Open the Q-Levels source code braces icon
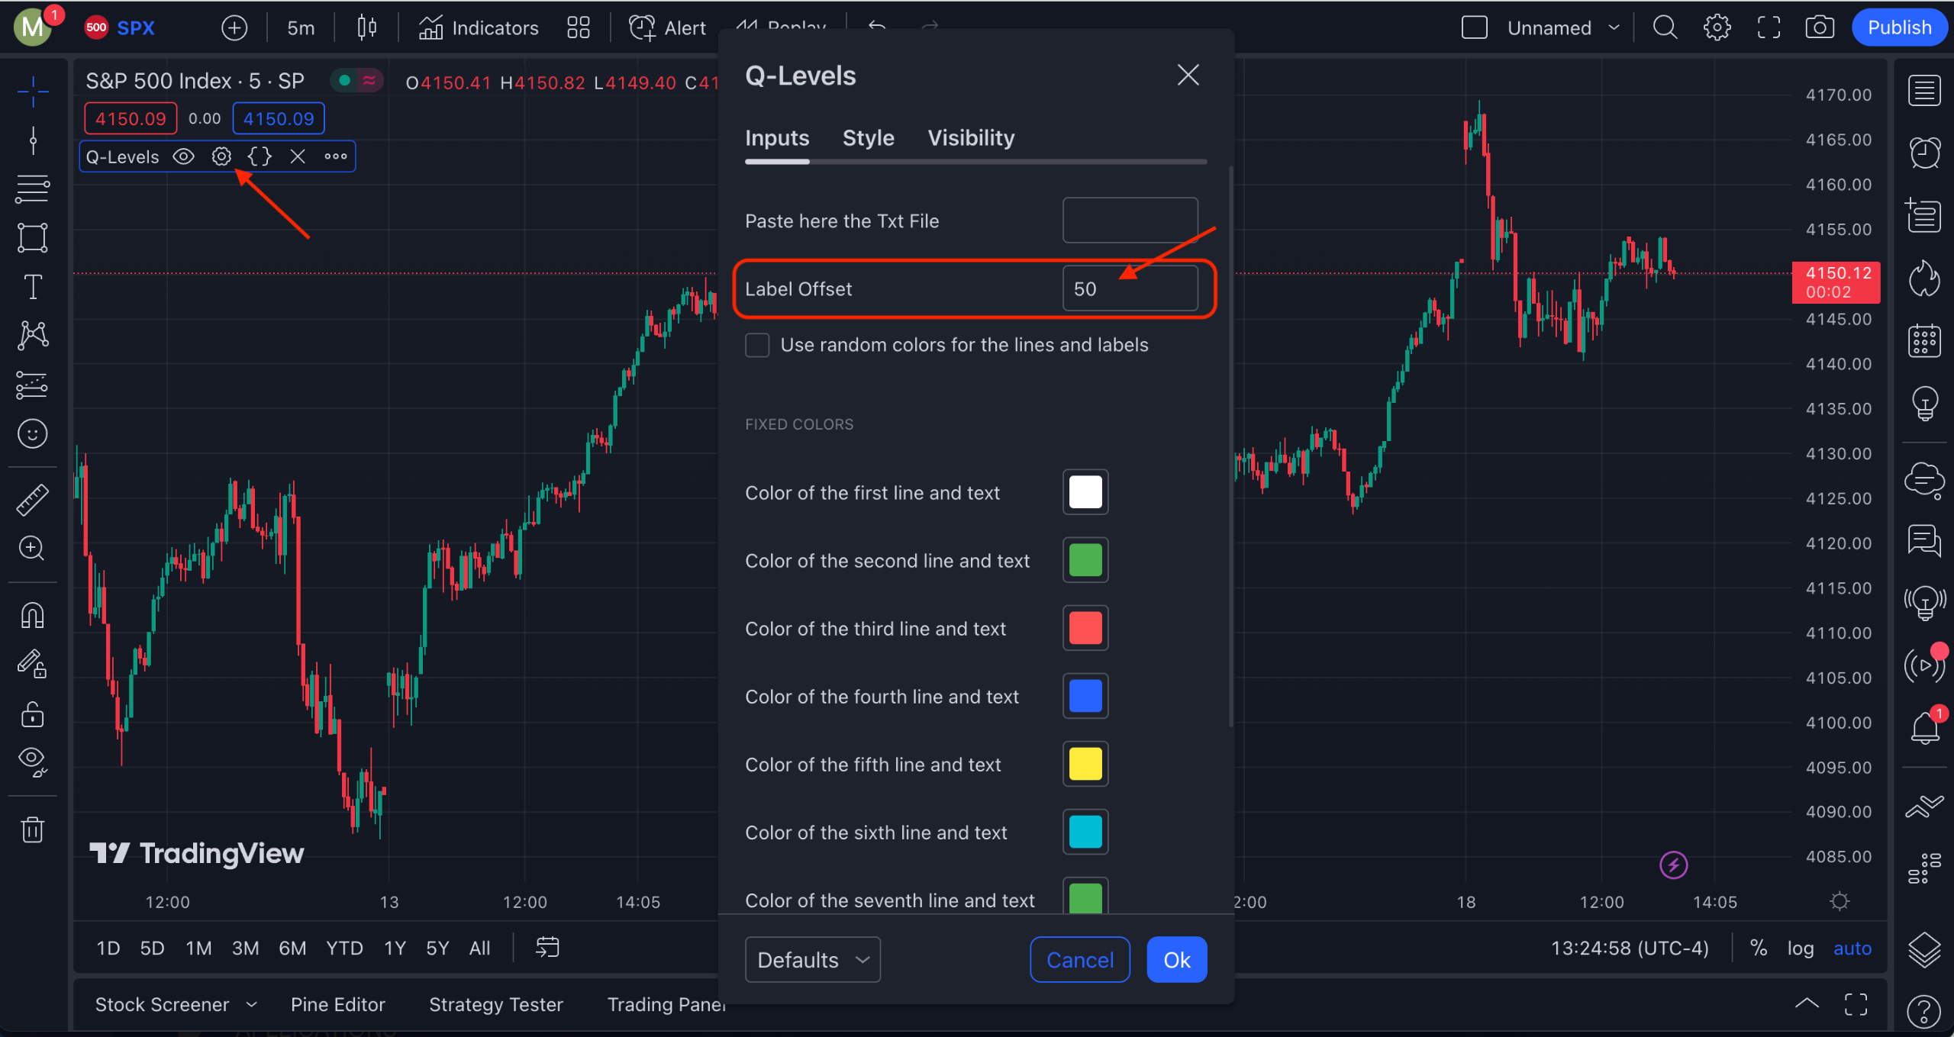The image size is (1954, 1037). click(260, 156)
